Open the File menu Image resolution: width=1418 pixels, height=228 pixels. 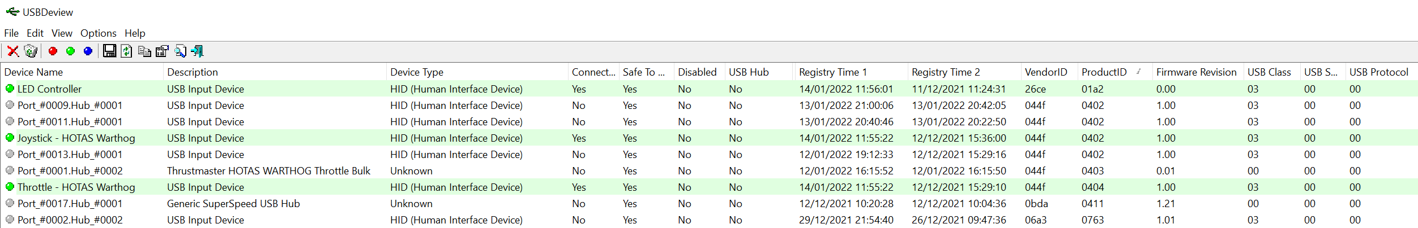click(11, 33)
